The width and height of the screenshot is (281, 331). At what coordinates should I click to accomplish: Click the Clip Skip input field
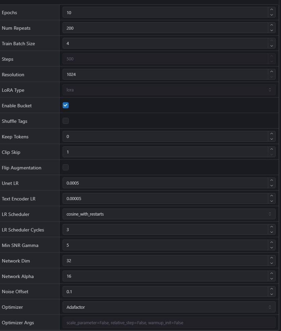tap(165, 152)
